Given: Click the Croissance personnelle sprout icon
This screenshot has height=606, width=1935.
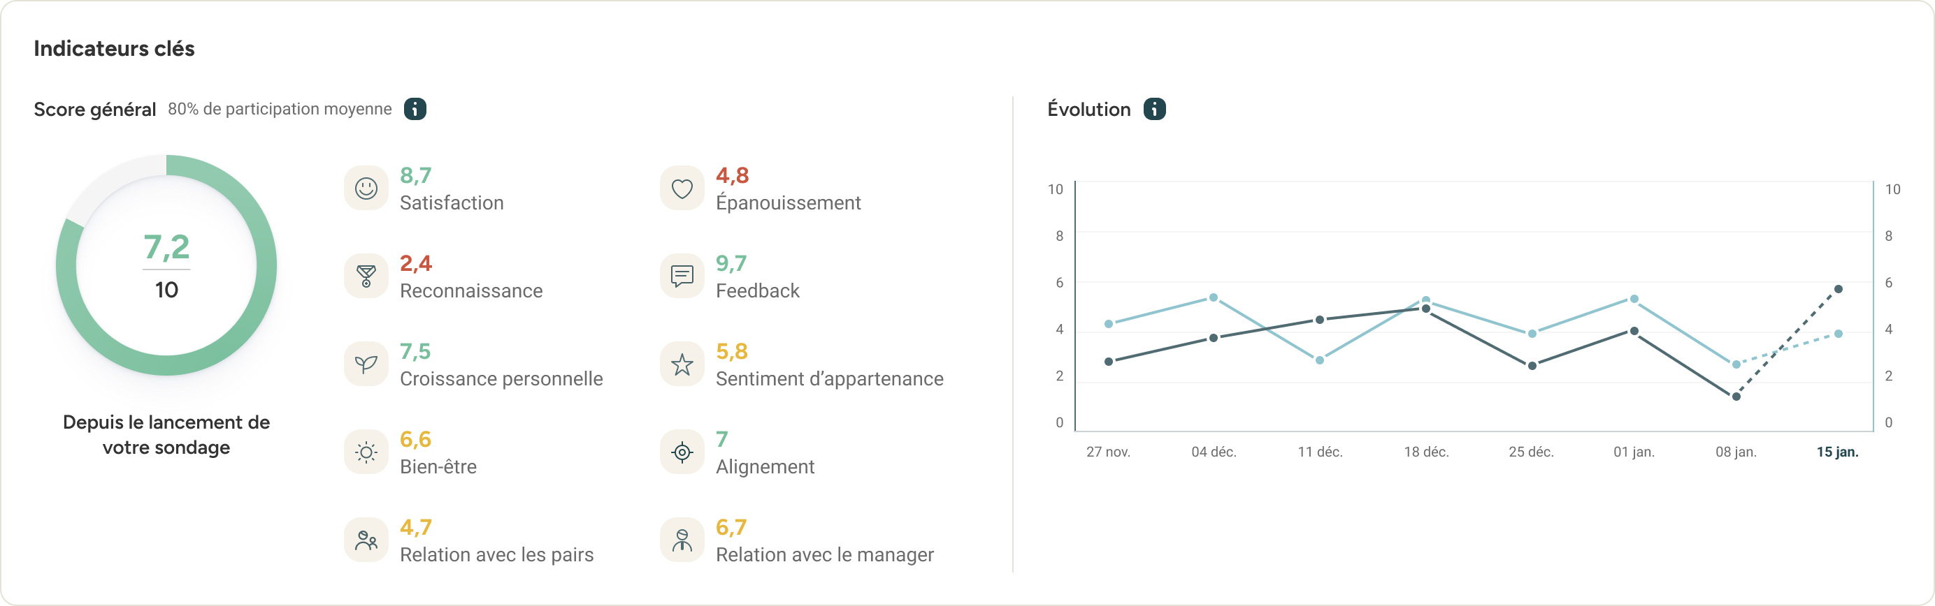Looking at the screenshot, I should tap(366, 364).
